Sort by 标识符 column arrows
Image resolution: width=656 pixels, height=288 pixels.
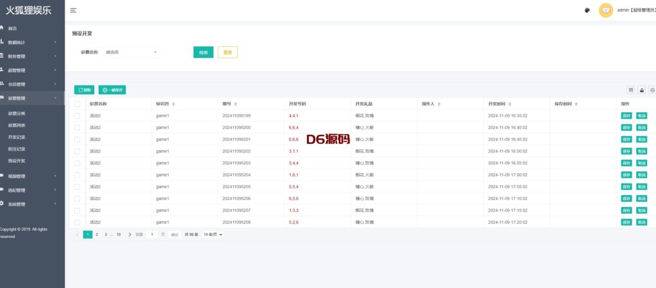173,104
